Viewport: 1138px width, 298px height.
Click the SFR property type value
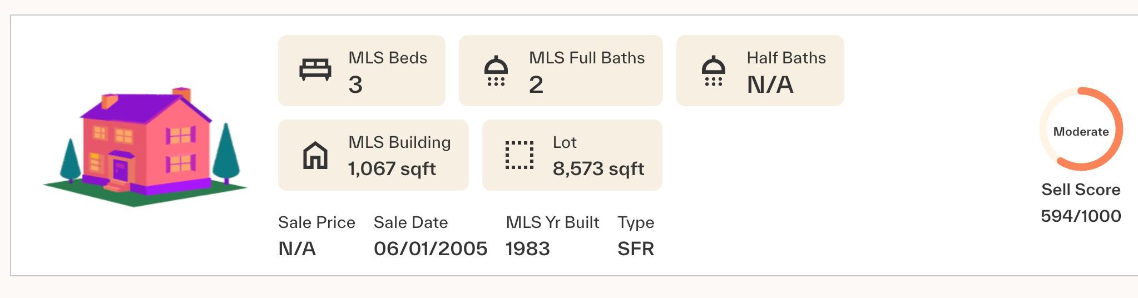(x=636, y=249)
